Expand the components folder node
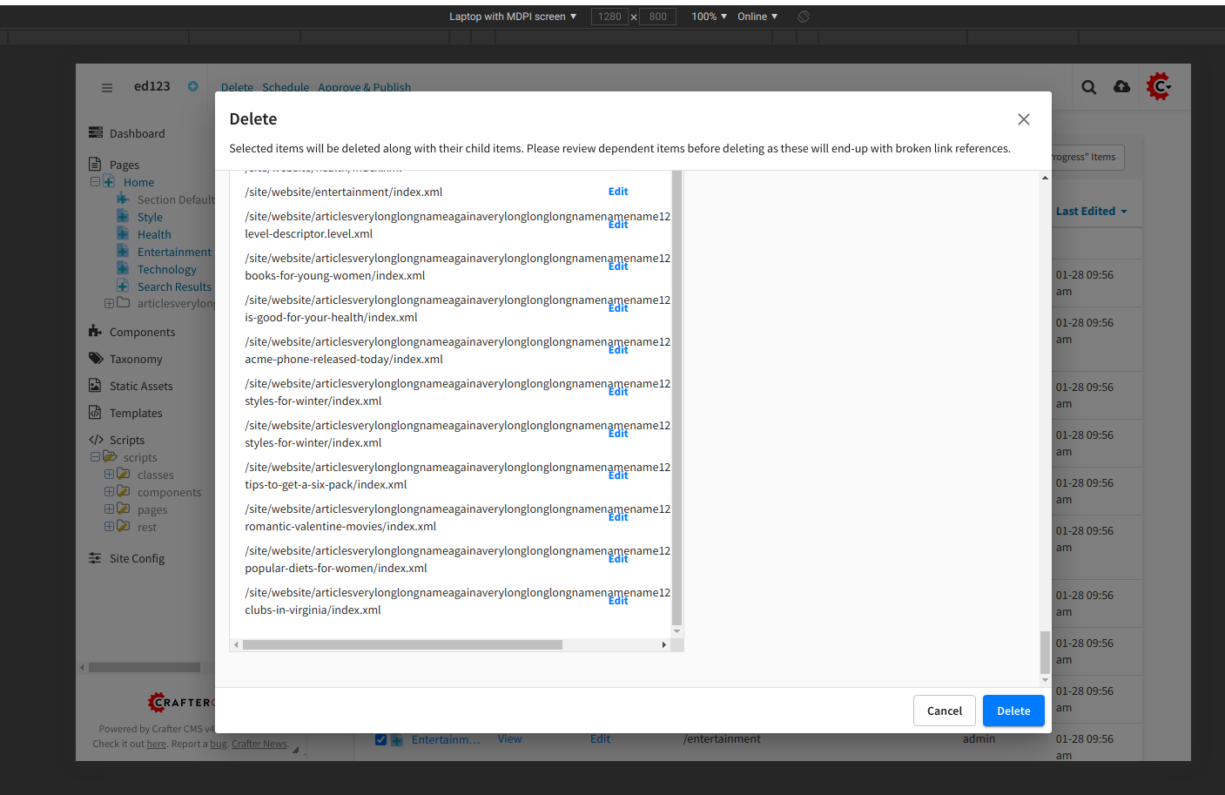The width and height of the screenshot is (1225, 795). coord(109,491)
